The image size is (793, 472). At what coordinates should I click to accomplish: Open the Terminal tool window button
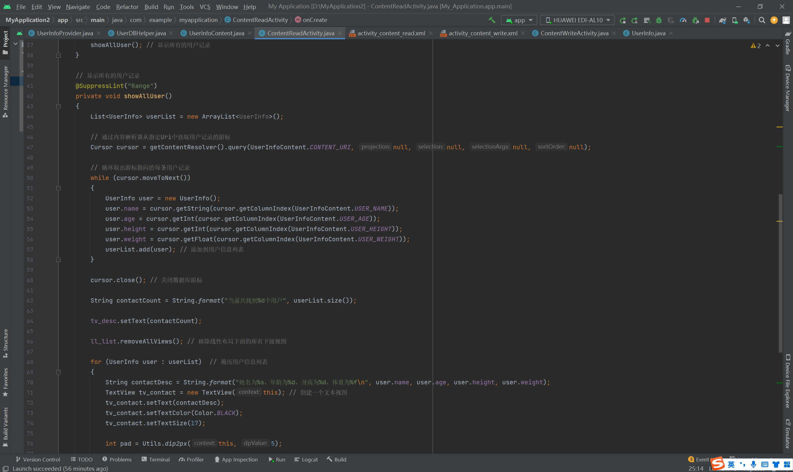[156, 459]
